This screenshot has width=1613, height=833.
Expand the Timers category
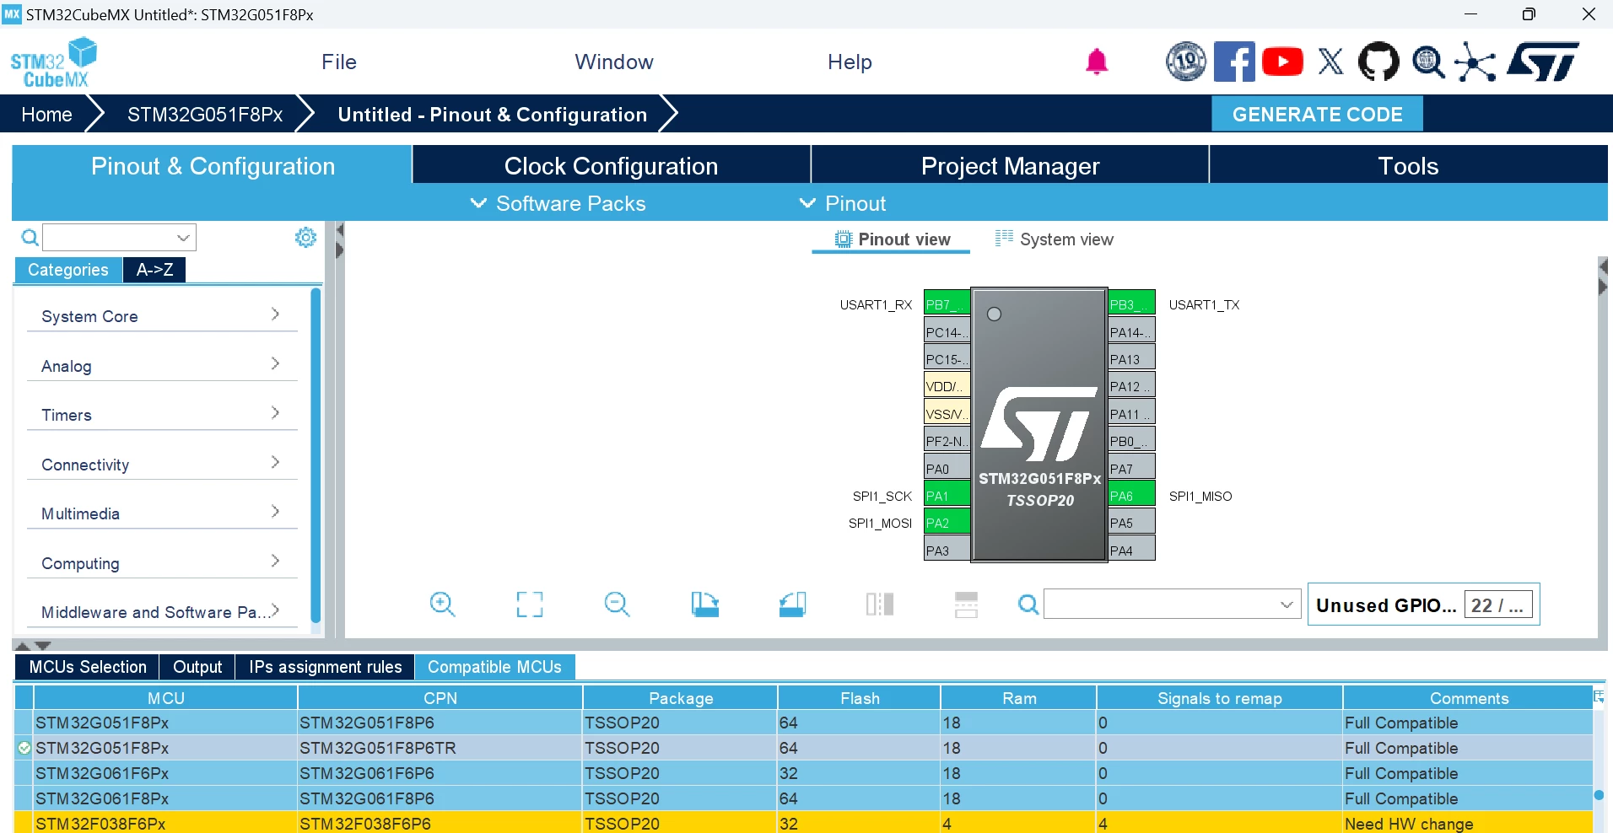(162, 415)
